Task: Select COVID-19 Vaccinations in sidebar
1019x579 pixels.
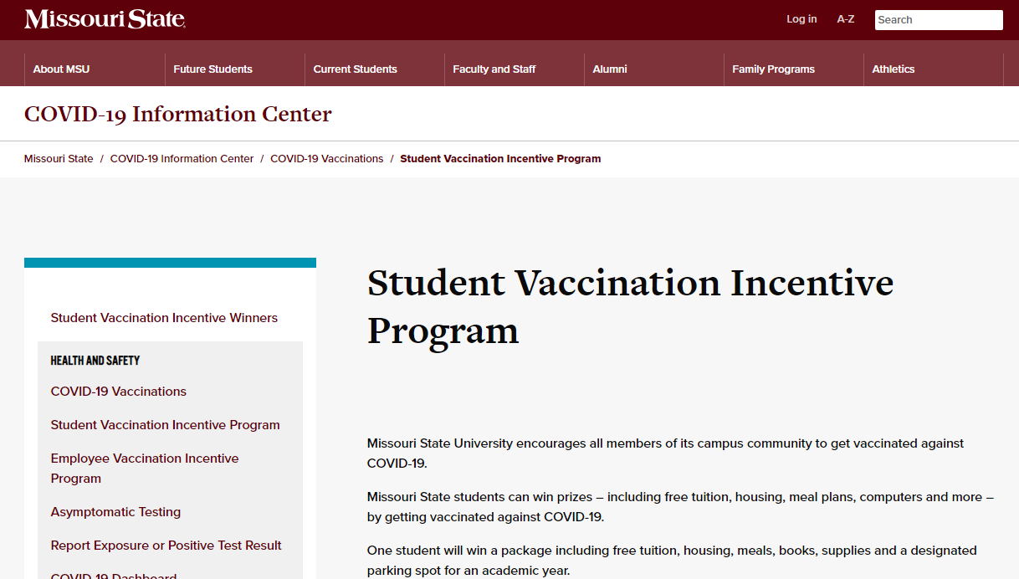Action: click(x=119, y=392)
